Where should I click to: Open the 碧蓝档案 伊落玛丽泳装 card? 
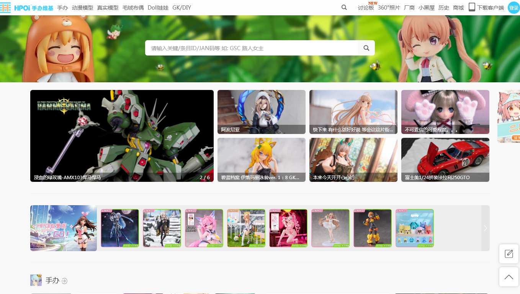(262, 160)
